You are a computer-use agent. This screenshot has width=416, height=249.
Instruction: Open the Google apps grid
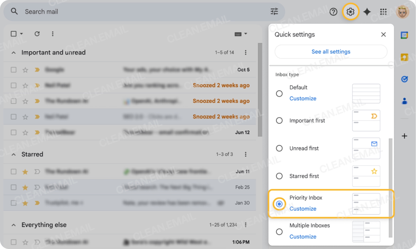pos(383,12)
